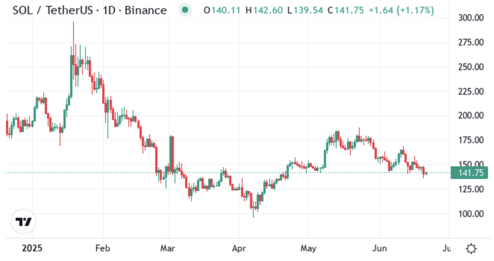Select the 141.75 current price label

pyautogui.click(x=469, y=173)
